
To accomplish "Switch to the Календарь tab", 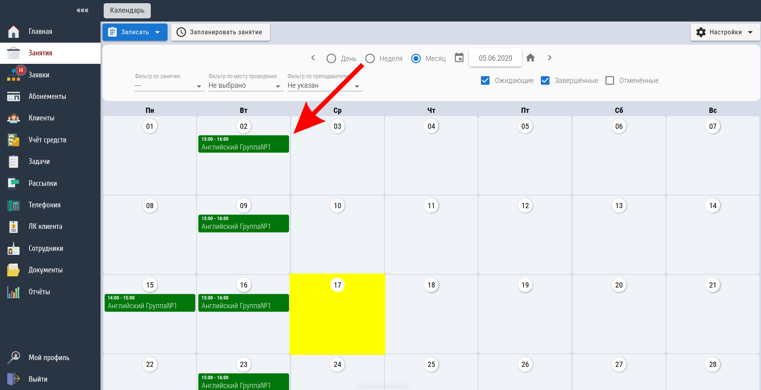I will click(x=127, y=10).
